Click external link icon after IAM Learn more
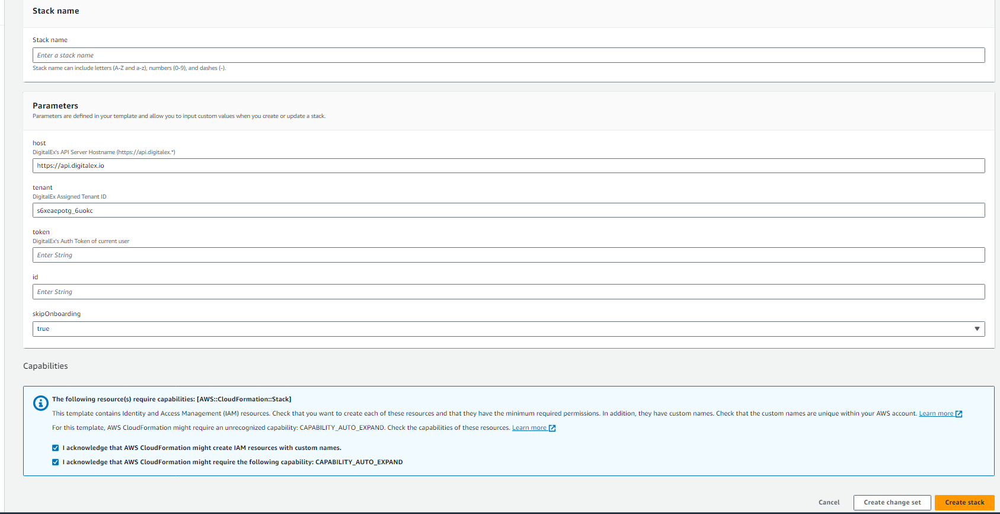1000x514 pixels. point(959,414)
